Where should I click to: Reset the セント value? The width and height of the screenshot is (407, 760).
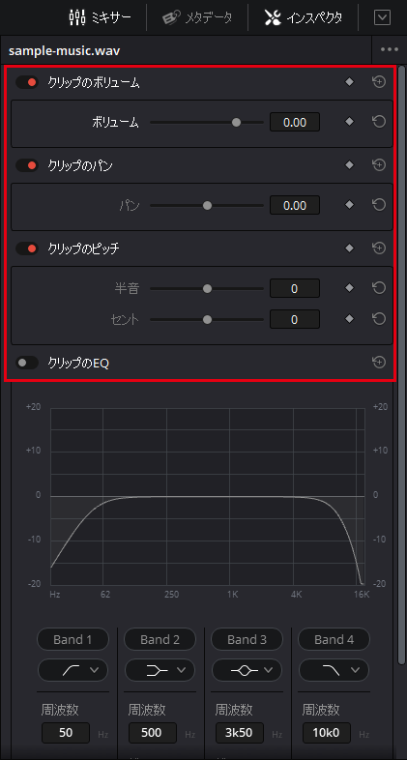click(379, 319)
